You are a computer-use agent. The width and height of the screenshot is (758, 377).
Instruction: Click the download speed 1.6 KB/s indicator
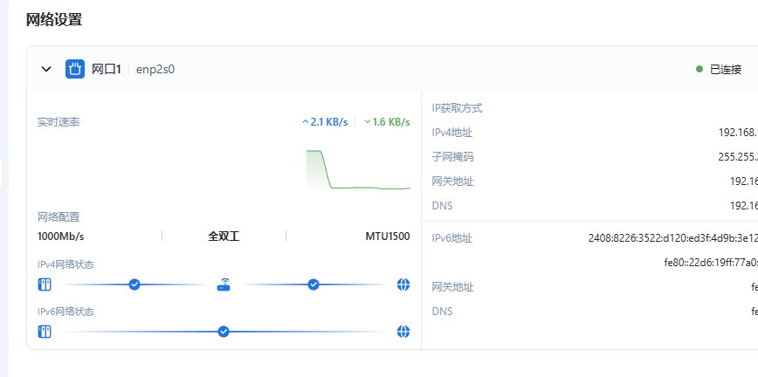[x=387, y=122]
